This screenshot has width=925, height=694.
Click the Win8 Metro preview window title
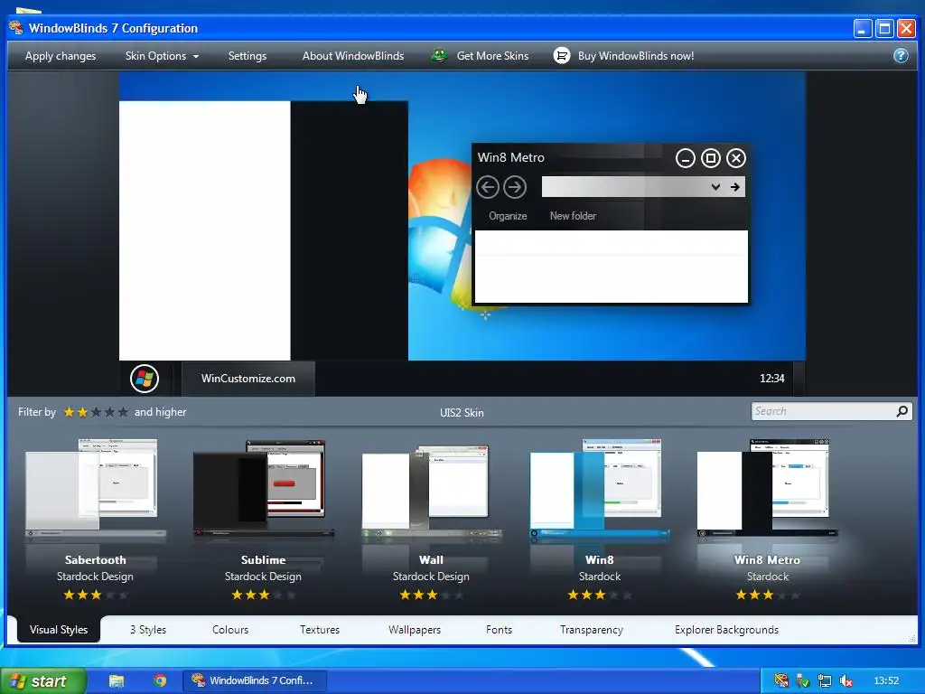click(x=511, y=157)
